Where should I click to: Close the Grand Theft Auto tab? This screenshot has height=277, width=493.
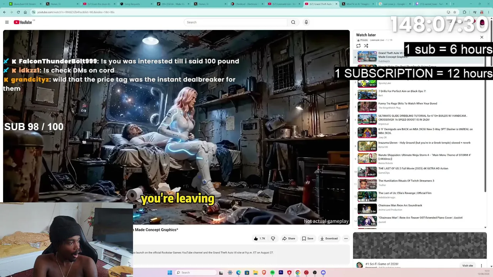coord(336,4)
